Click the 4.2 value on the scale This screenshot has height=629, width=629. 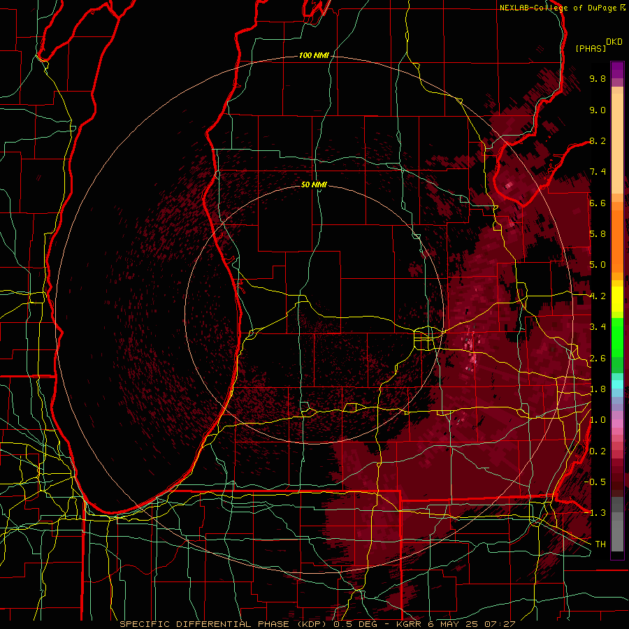598,296
